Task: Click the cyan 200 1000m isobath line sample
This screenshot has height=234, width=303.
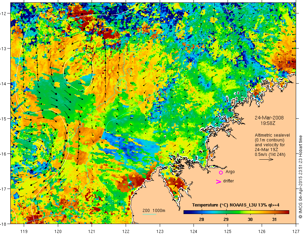Action: [149, 214]
